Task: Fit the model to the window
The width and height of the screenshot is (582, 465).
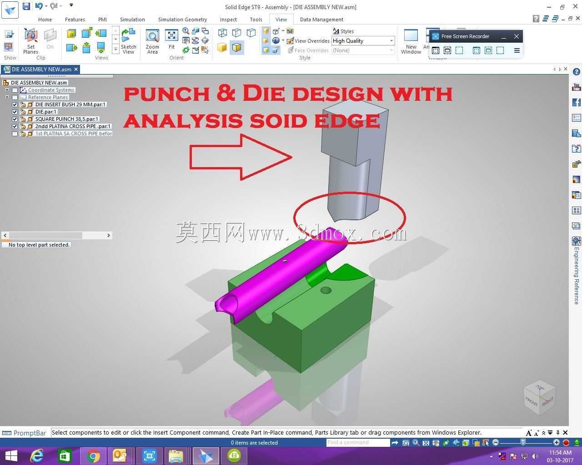Action: tap(171, 39)
